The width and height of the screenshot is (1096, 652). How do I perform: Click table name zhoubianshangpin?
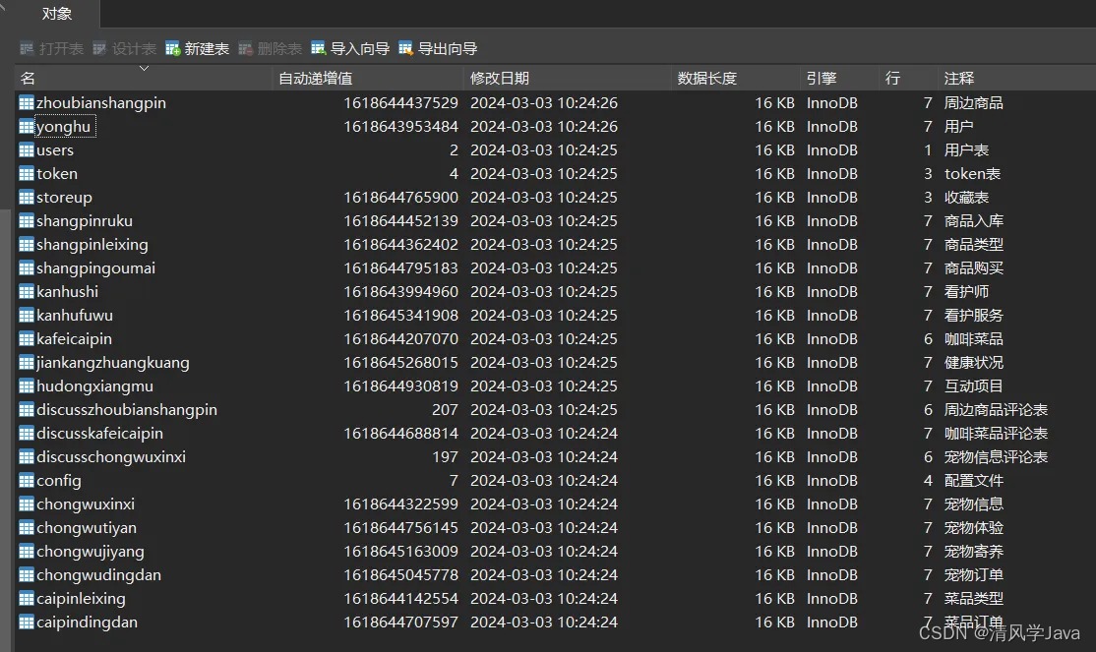pos(101,102)
